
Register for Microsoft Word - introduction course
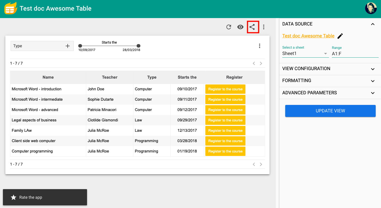tap(225, 89)
